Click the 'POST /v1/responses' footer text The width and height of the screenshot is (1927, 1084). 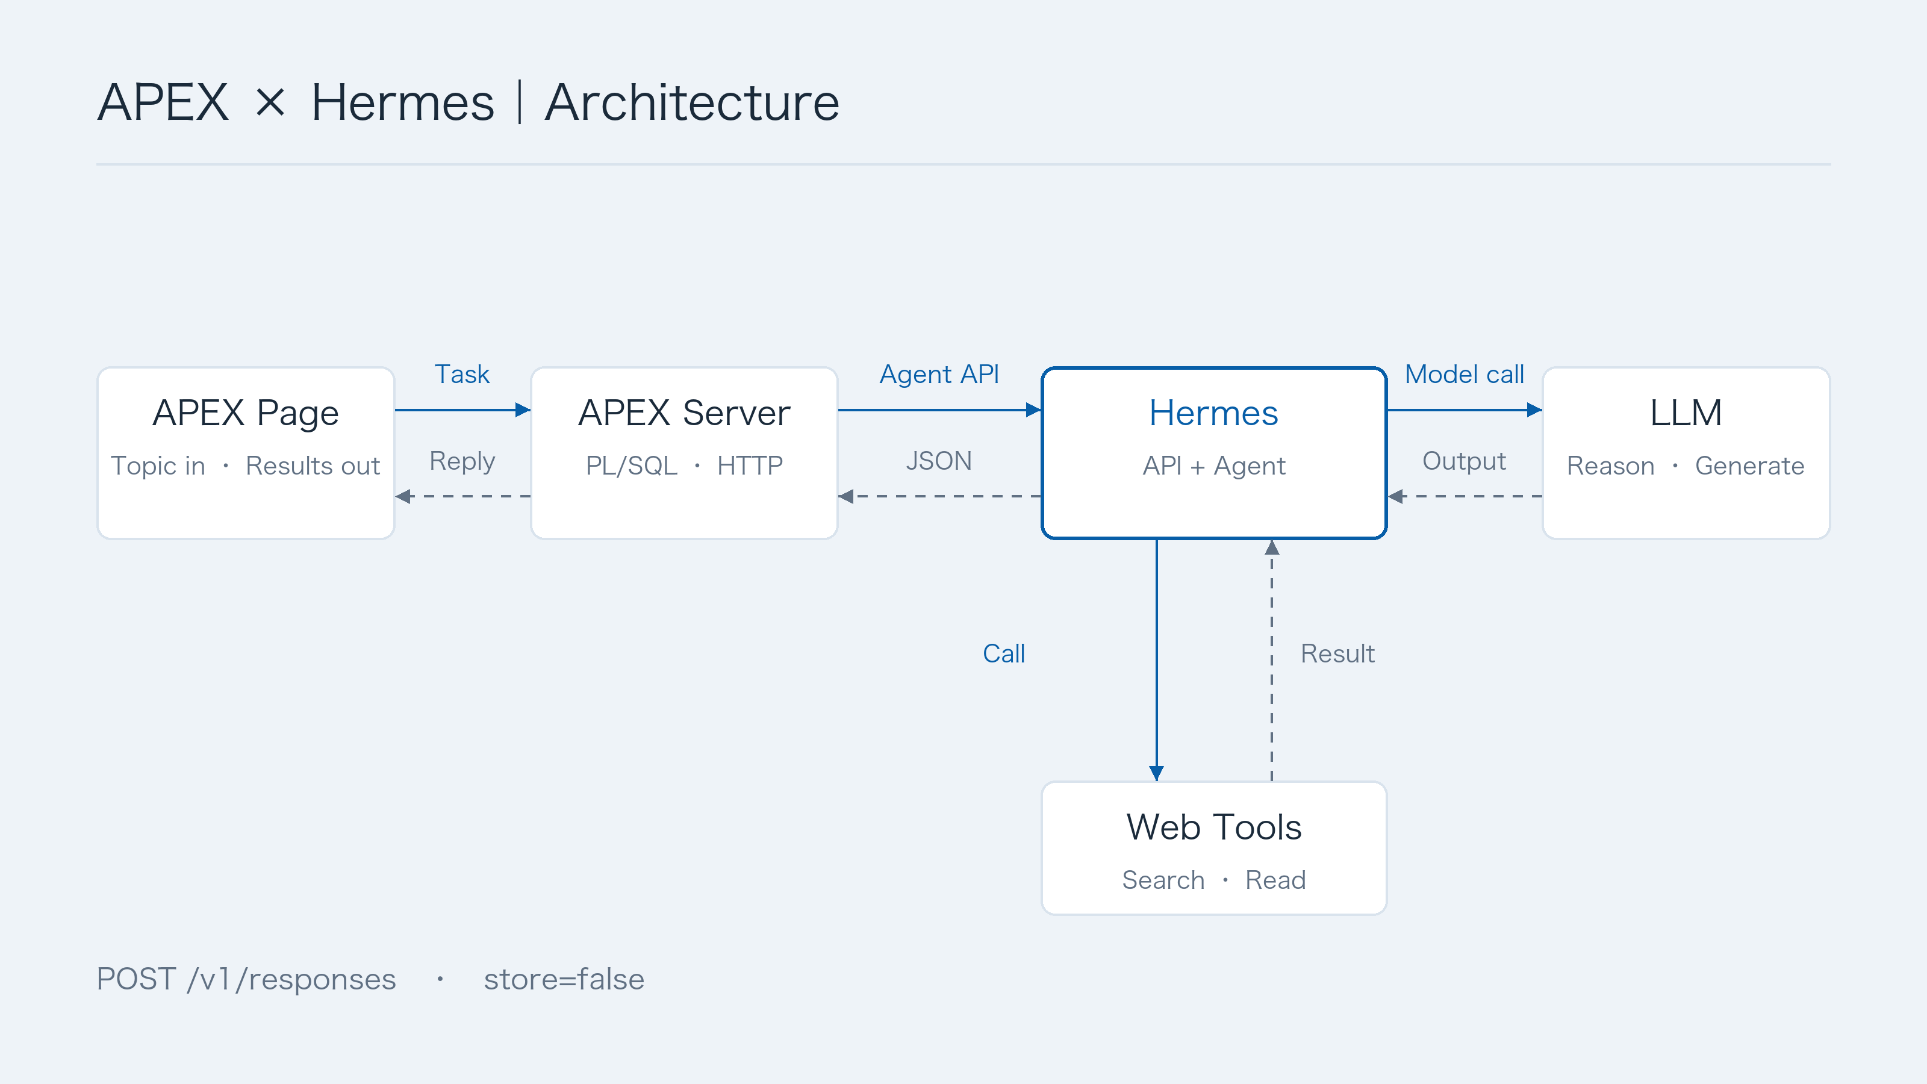[246, 979]
